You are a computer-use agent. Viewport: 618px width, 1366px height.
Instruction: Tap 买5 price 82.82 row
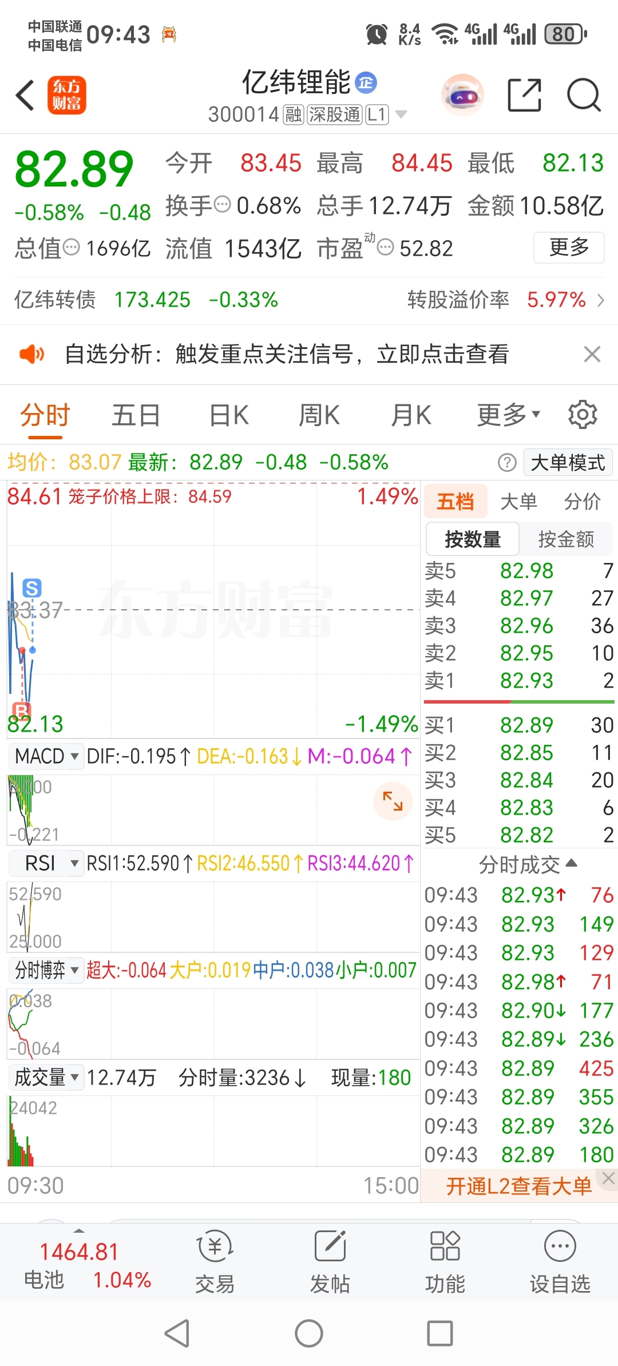pos(519,835)
